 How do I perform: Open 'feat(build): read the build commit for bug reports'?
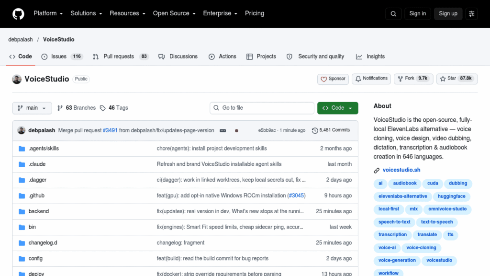pos(212,258)
